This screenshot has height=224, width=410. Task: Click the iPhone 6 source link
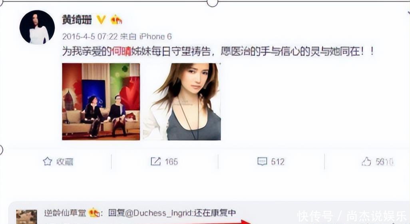155,37
